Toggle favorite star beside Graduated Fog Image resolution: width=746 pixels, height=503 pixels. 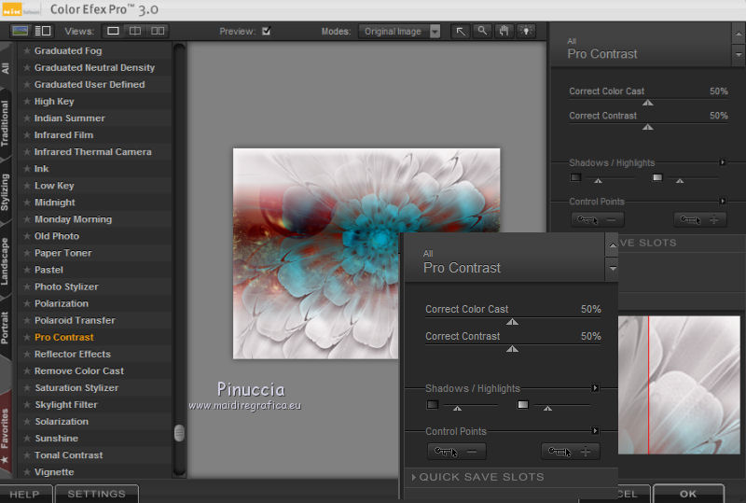[27, 50]
